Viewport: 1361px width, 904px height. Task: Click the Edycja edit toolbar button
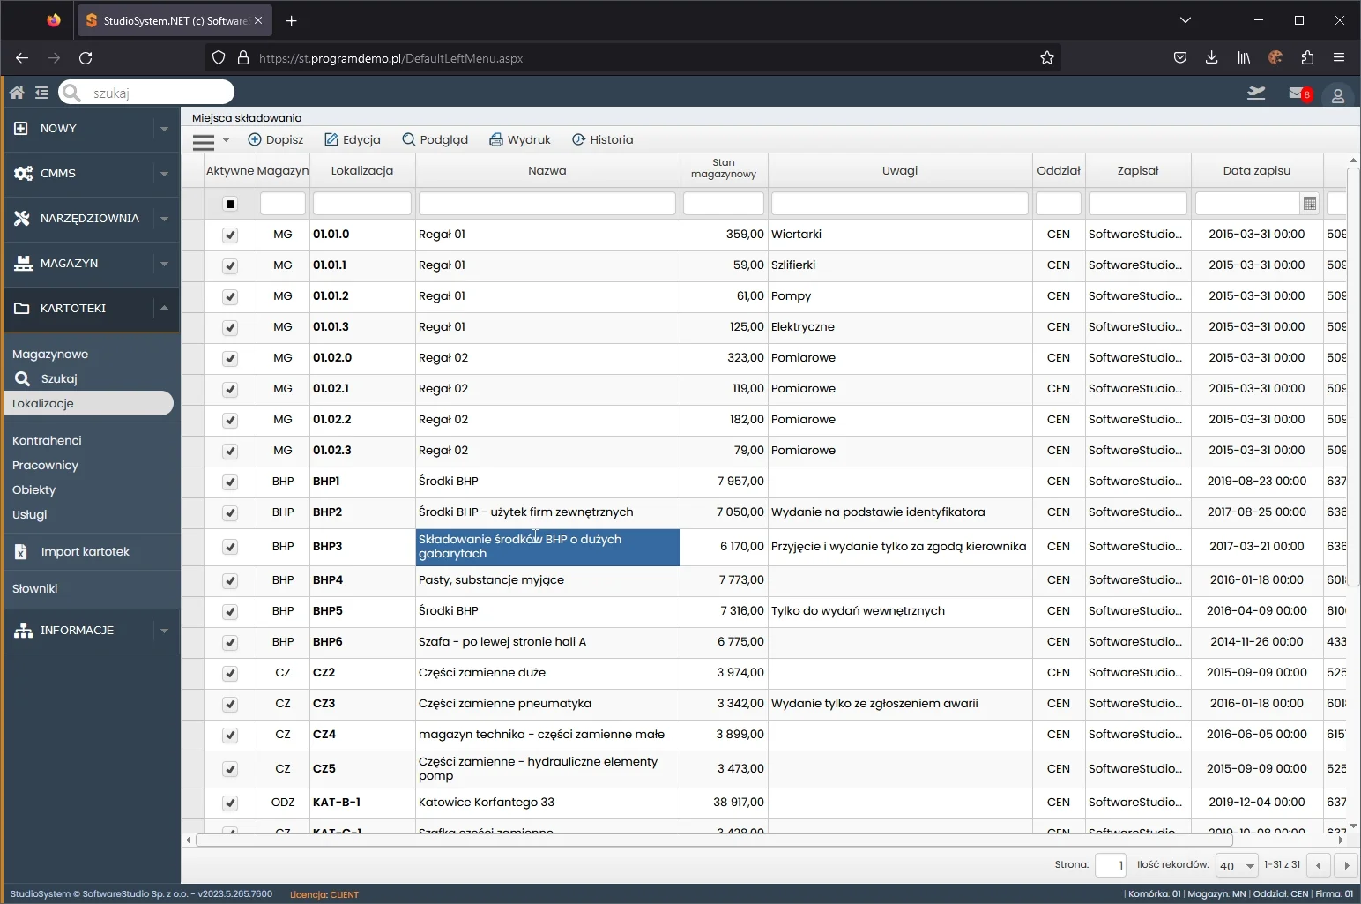(352, 139)
